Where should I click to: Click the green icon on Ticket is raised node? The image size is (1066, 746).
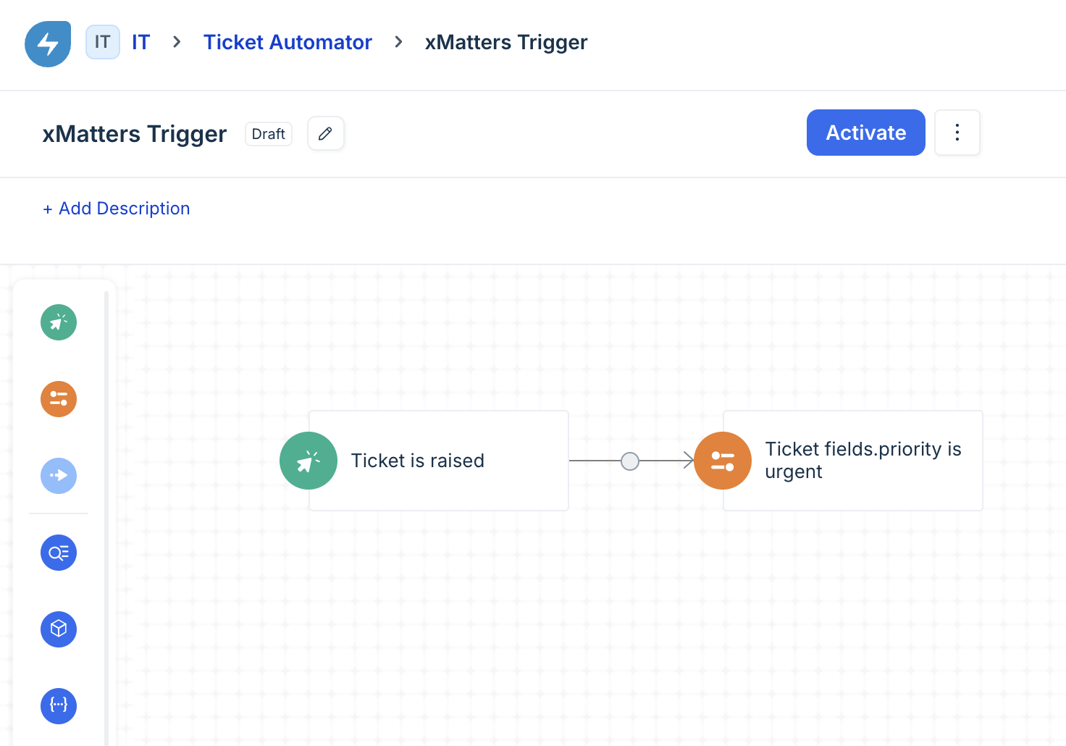[x=309, y=461]
